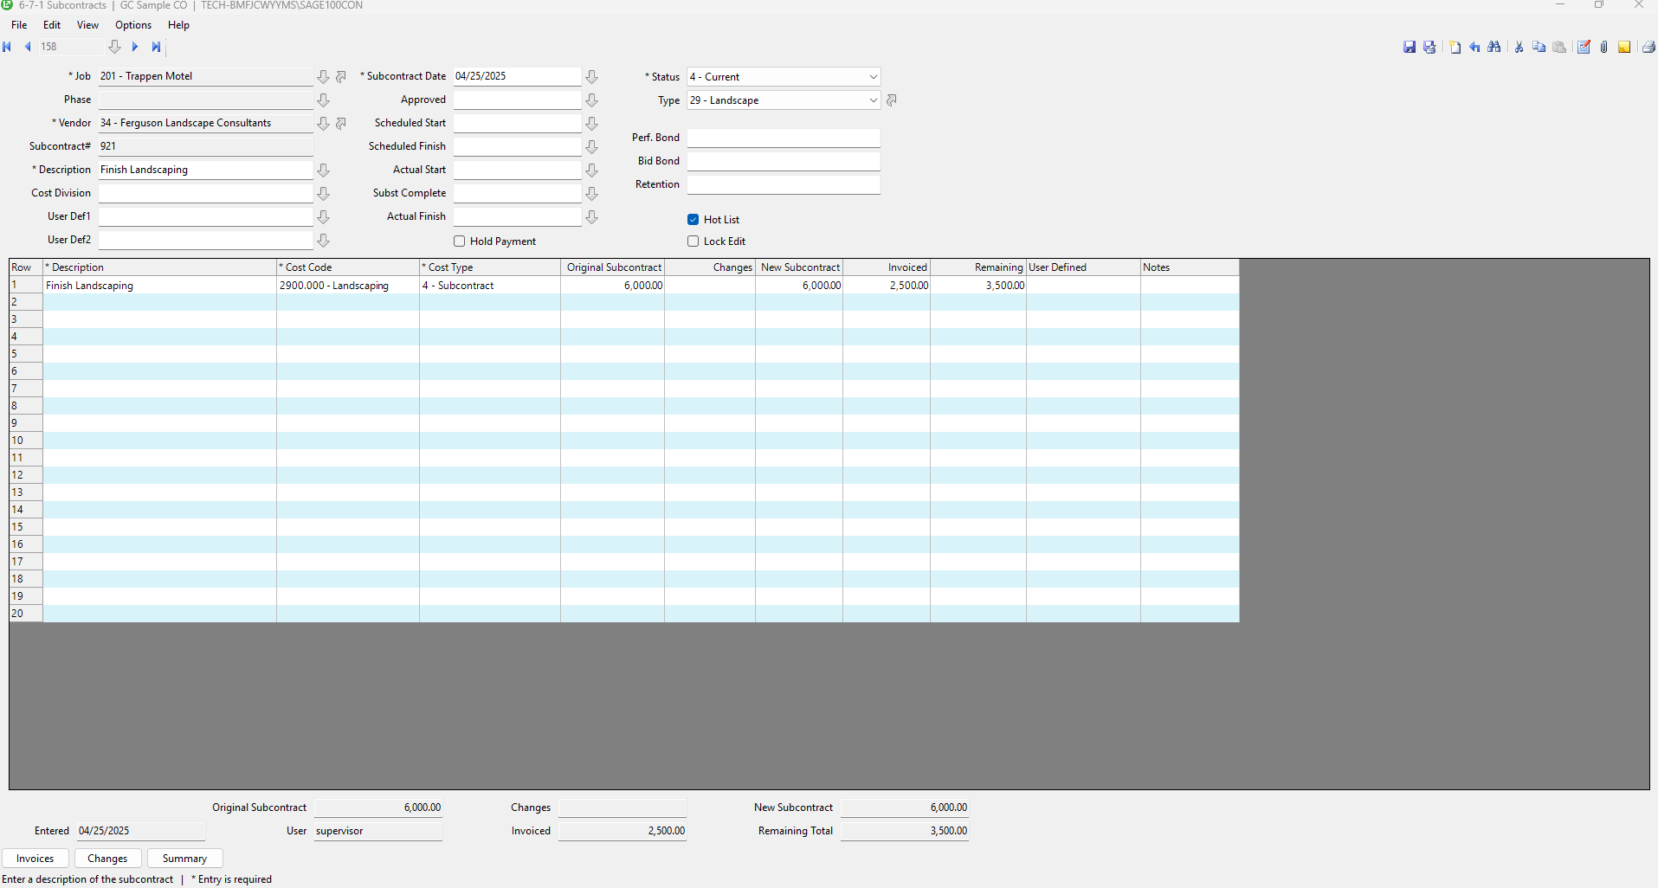Image resolution: width=1658 pixels, height=888 pixels.
Task: Click the scissors Cut icon
Action: (x=1519, y=48)
